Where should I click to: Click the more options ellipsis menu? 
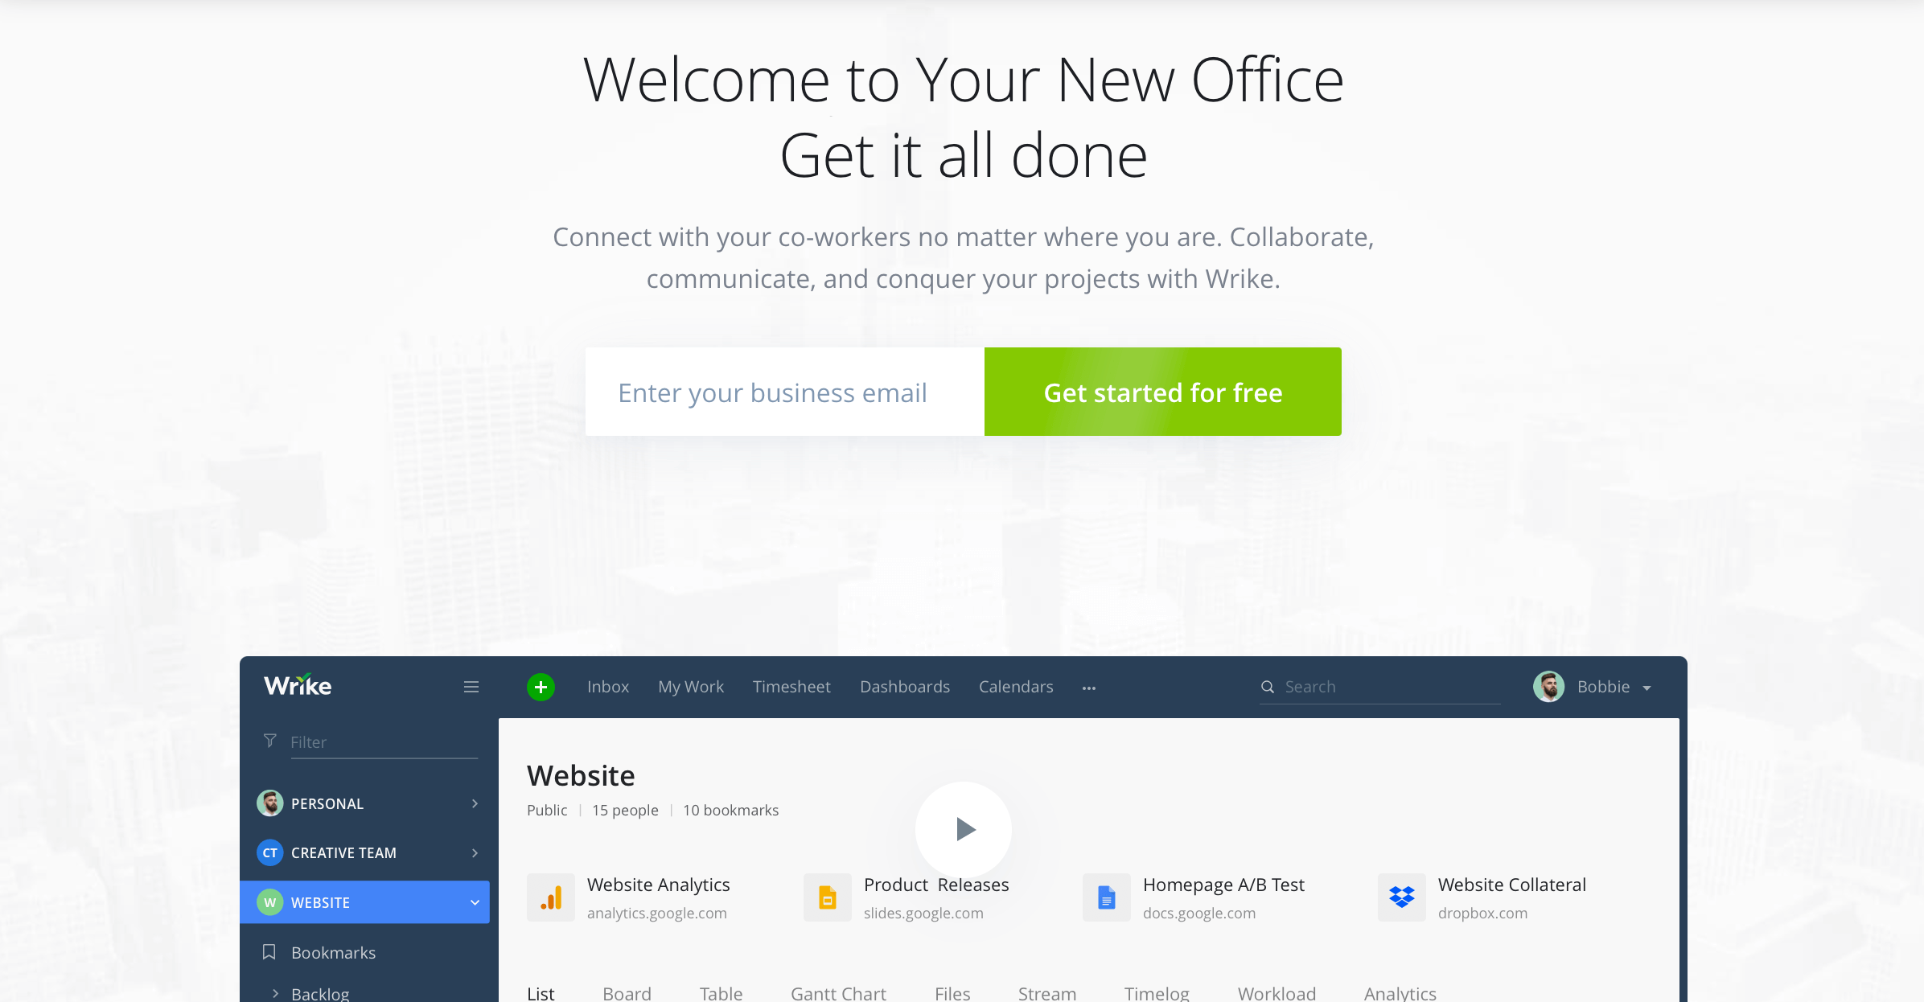tap(1089, 688)
